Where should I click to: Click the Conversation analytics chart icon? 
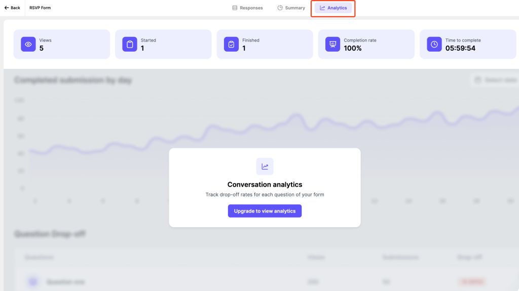265,167
